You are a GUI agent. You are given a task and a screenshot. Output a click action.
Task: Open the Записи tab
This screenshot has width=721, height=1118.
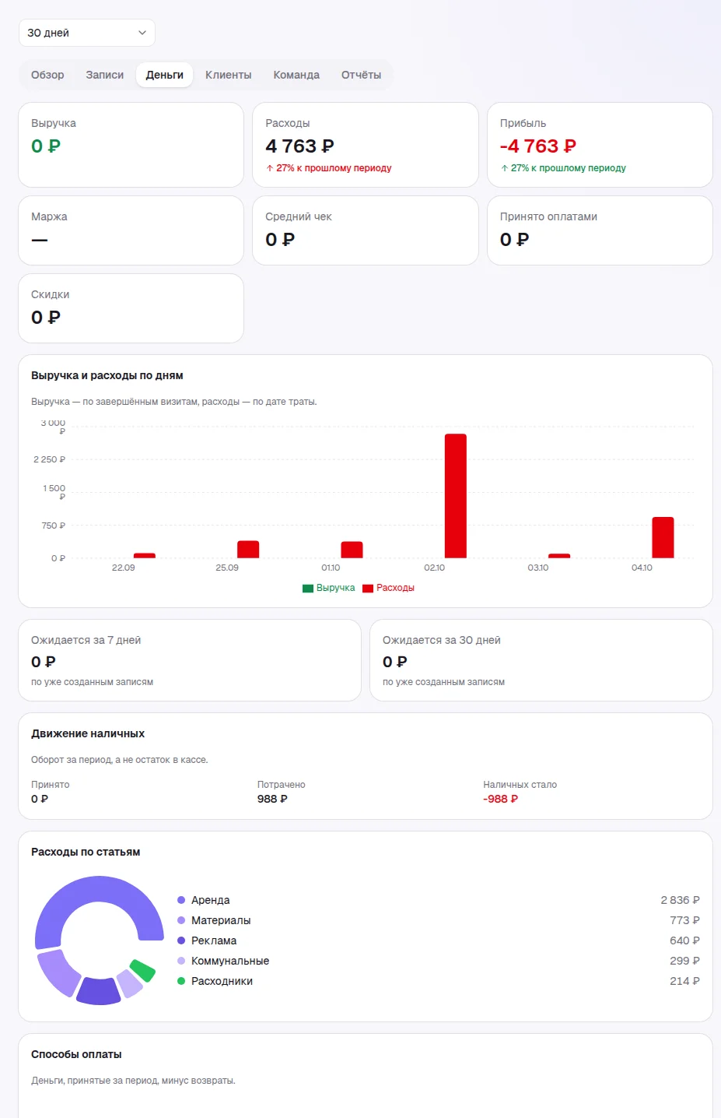click(105, 75)
